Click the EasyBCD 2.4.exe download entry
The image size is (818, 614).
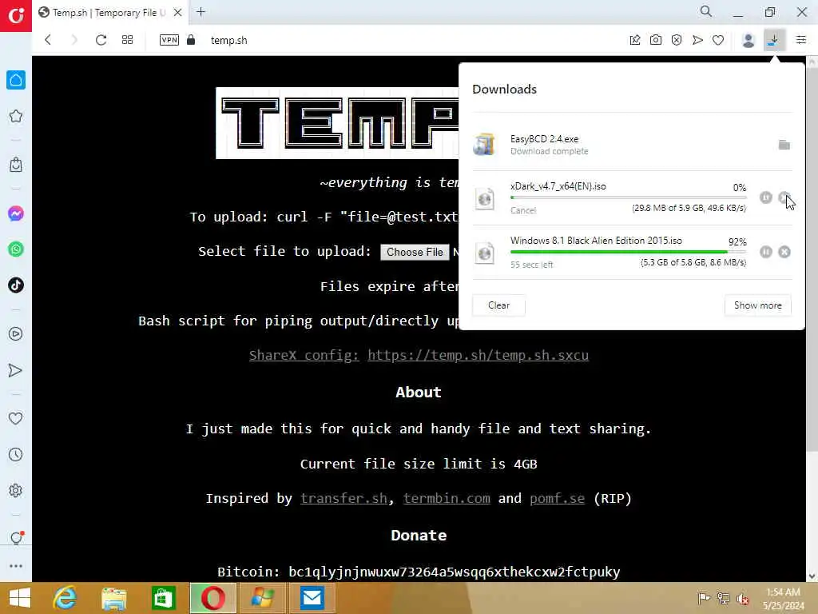click(x=632, y=145)
